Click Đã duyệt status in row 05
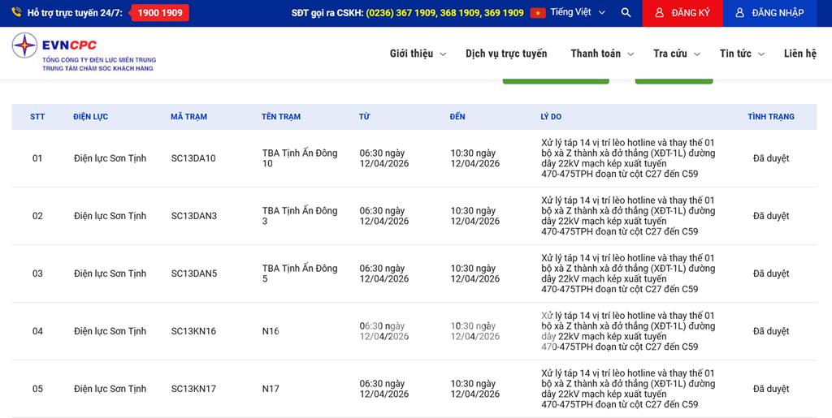This screenshot has width=832, height=418. tap(770, 389)
